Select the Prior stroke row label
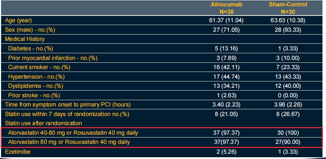Viewport: 326px width, 159px height. (x=35, y=95)
